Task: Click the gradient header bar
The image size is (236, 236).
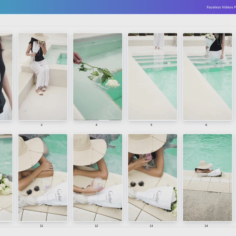Action: [x=118, y=7]
